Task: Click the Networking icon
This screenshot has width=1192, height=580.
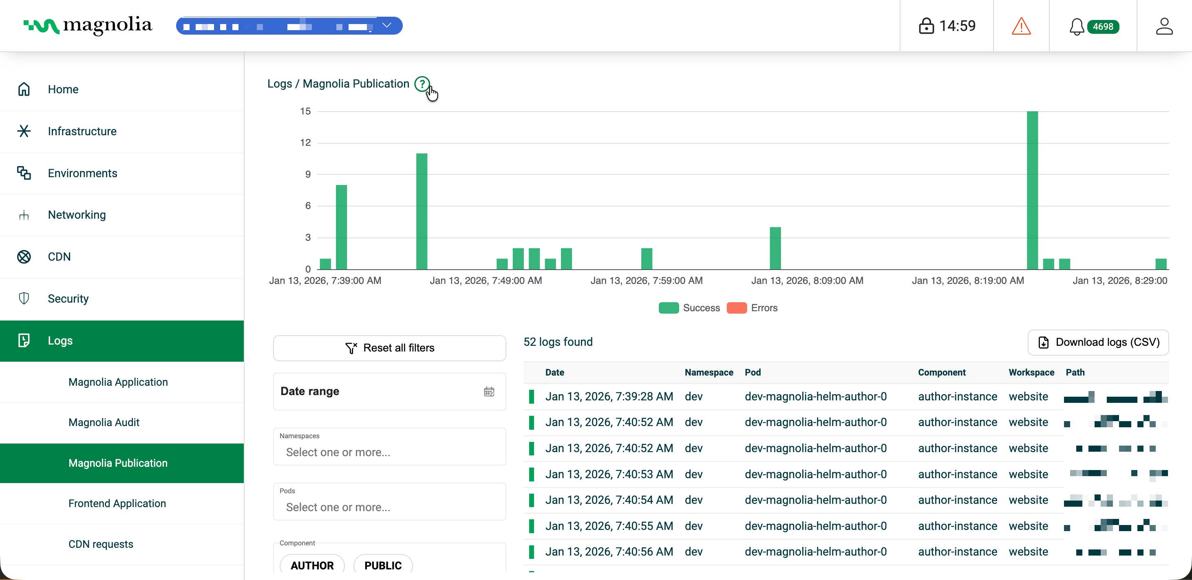Action: (24, 214)
